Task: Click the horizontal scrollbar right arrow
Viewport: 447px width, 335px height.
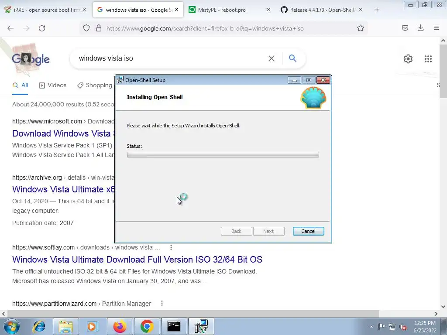Action: click(436, 314)
